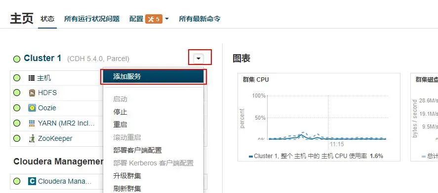Click the green status indicator for Cloudera Mana...
Viewport: 438px width, 193px height.
[x=17, y=181]
